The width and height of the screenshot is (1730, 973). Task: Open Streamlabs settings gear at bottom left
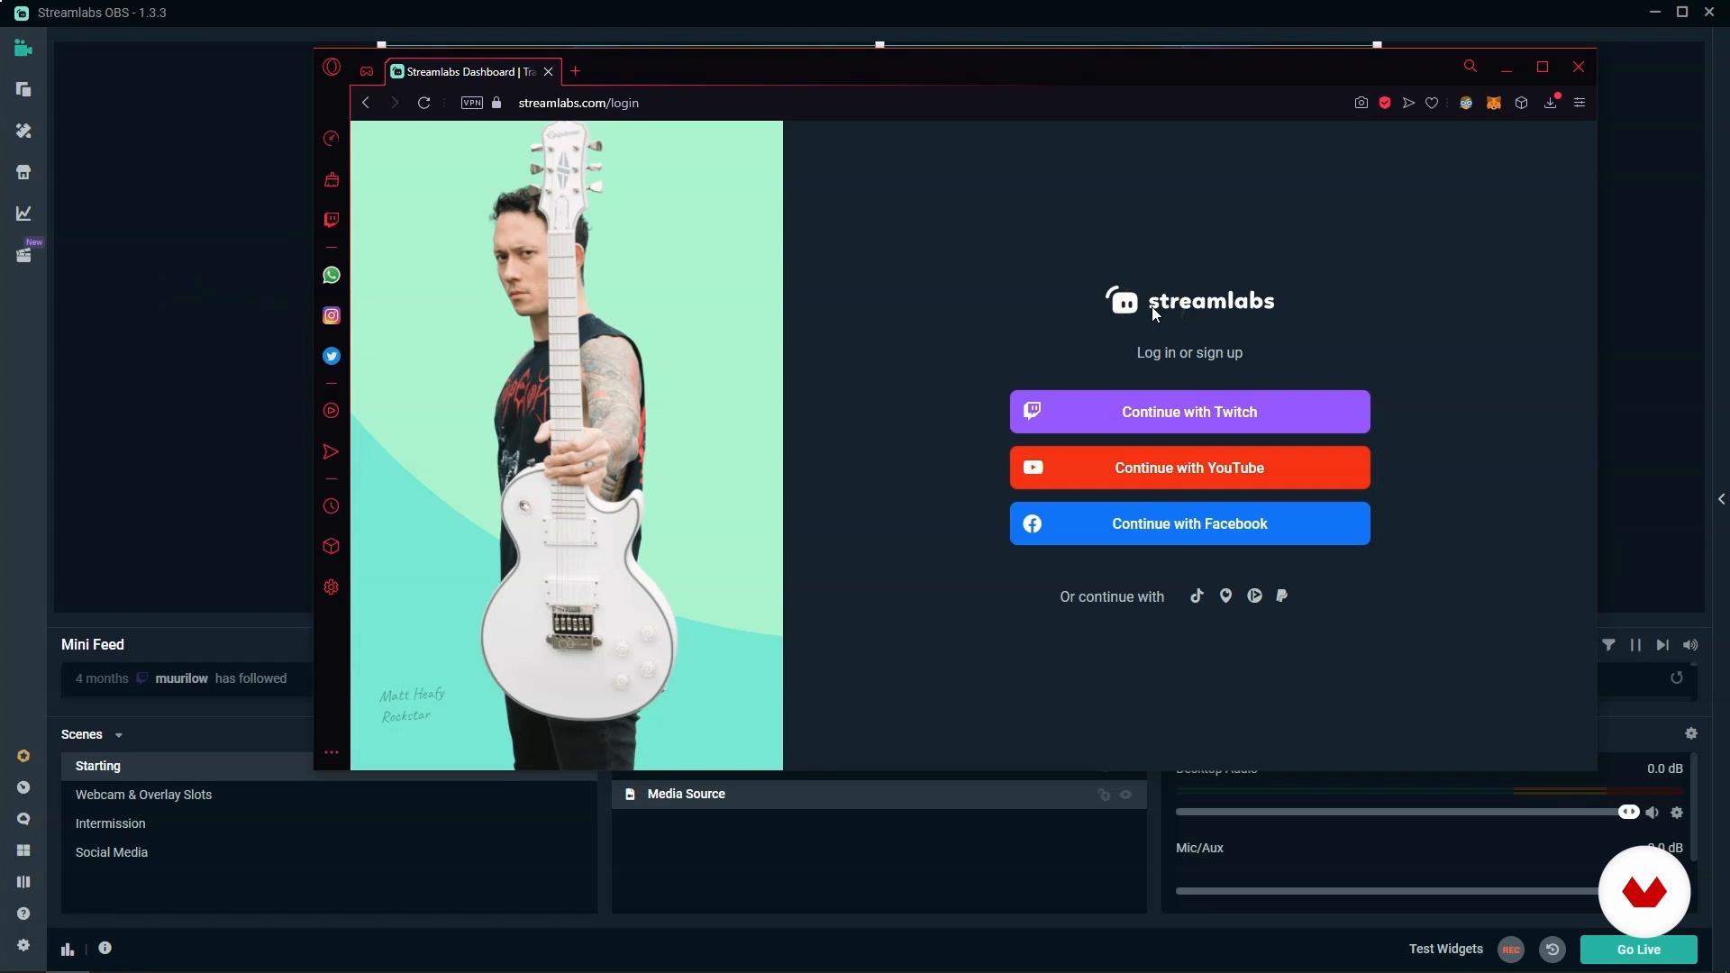[x=23, y=945]
